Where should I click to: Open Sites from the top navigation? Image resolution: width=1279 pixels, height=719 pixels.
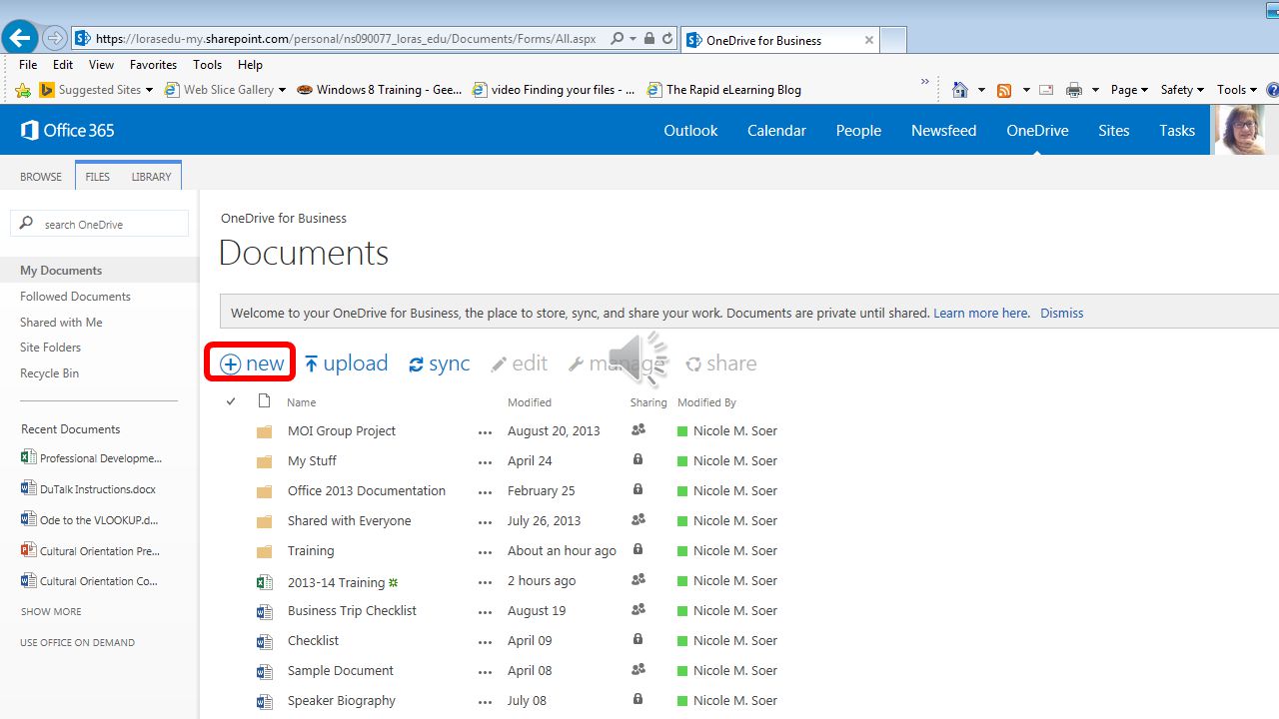pyautogui.click(x=1113, y=130)
